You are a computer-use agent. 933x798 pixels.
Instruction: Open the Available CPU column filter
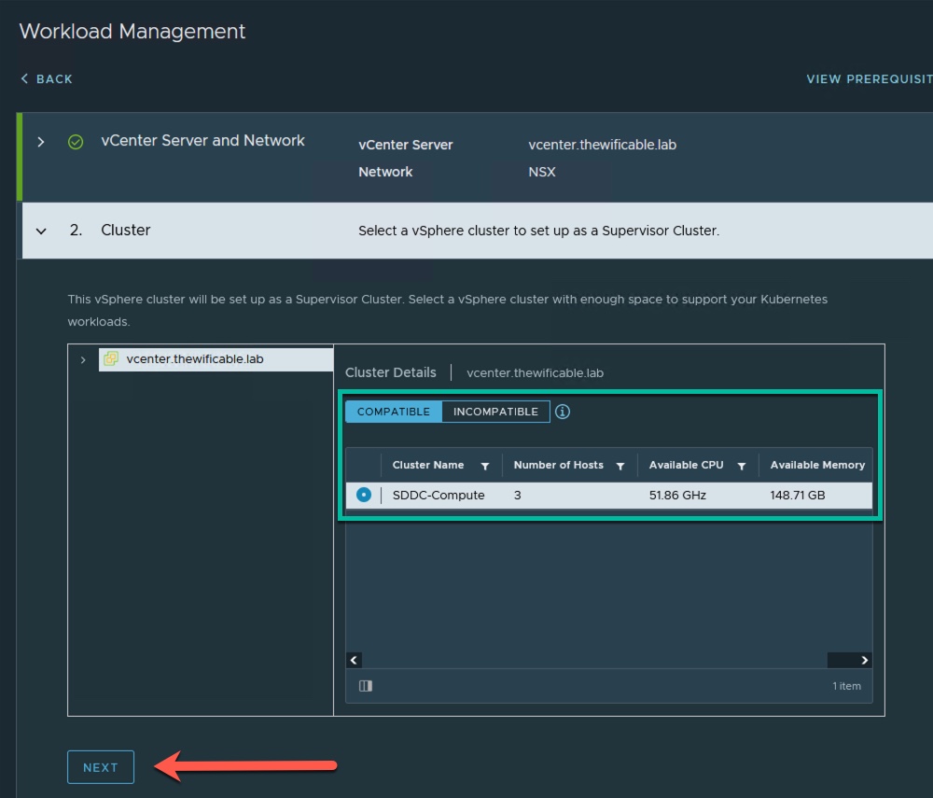click(x=742, y=466)
